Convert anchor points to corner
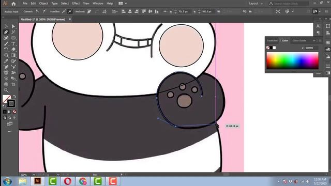The width and height of the screenshot is (331, 186). click(x=37, y=11)
